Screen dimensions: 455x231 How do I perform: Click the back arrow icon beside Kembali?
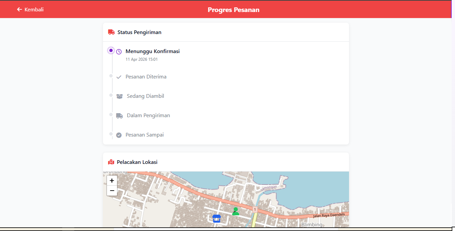[19, 10]
